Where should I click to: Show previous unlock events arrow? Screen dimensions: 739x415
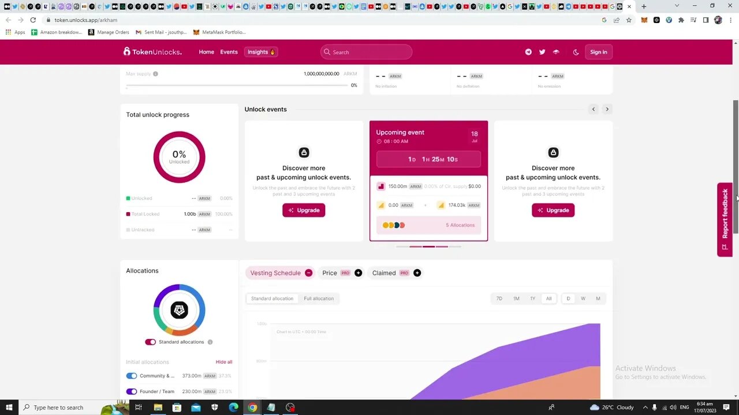(594, 109)
